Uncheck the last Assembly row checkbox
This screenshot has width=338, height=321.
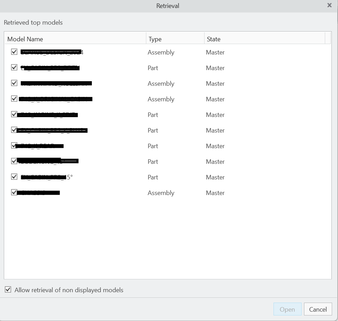pos(14,192)
